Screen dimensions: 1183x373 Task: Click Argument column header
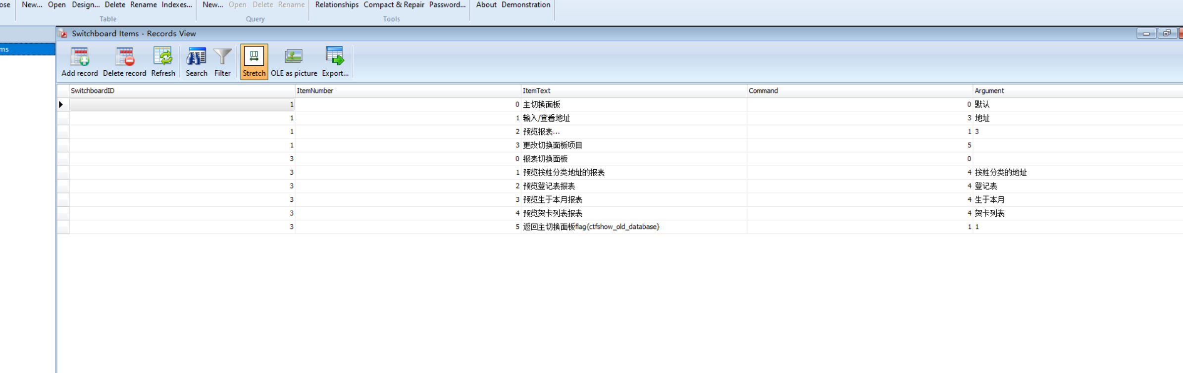(1078, 91)
